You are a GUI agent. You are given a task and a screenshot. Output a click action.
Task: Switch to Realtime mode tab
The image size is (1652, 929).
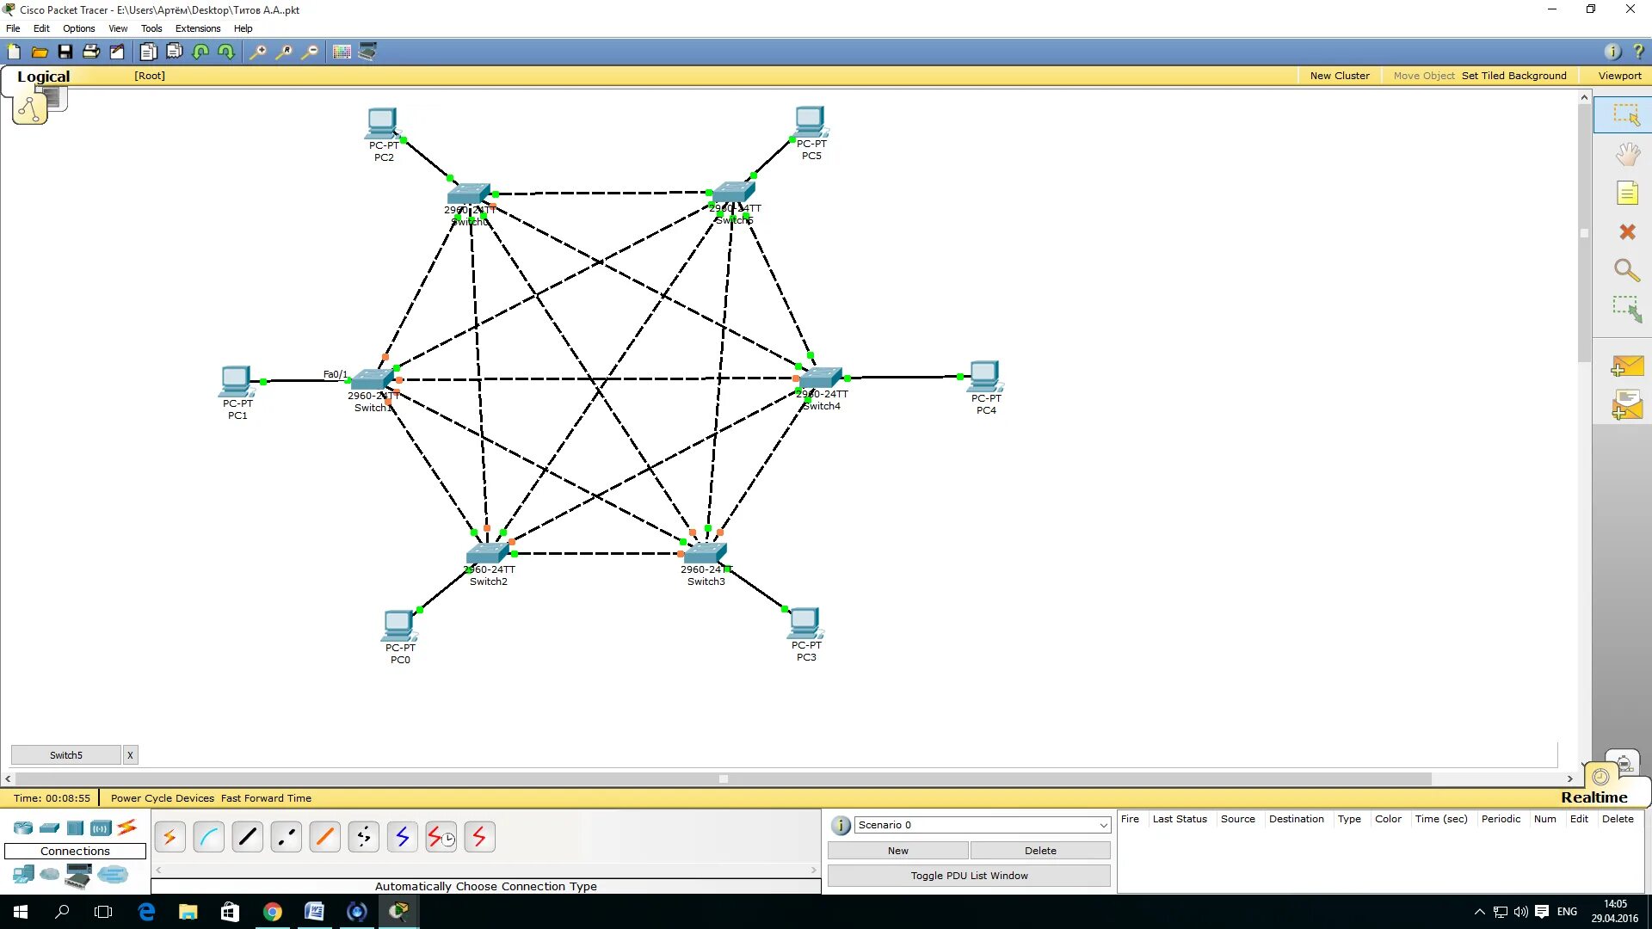coord(1593,797)
